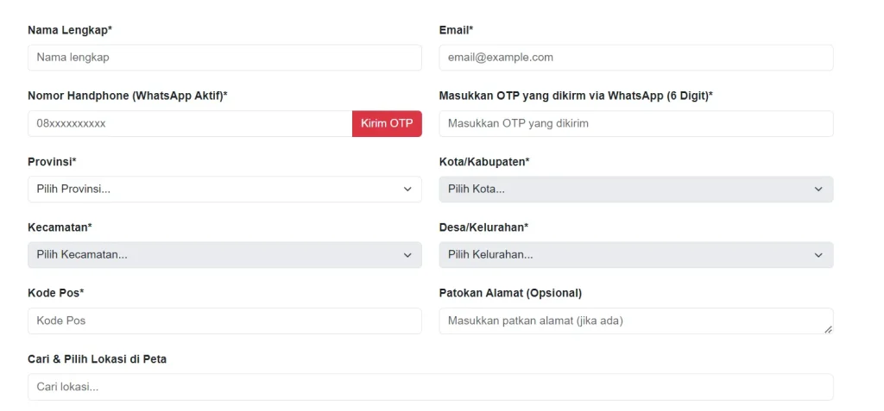Viewport: 884px width, 411px height.
Task: Open the Pilih Kota dropdown
Action: (x=635, y=190)
